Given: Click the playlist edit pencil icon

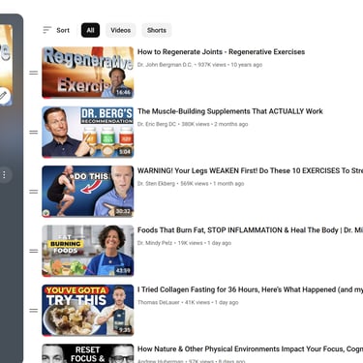Looking at the screenshot, I should [x=3, y=96].
